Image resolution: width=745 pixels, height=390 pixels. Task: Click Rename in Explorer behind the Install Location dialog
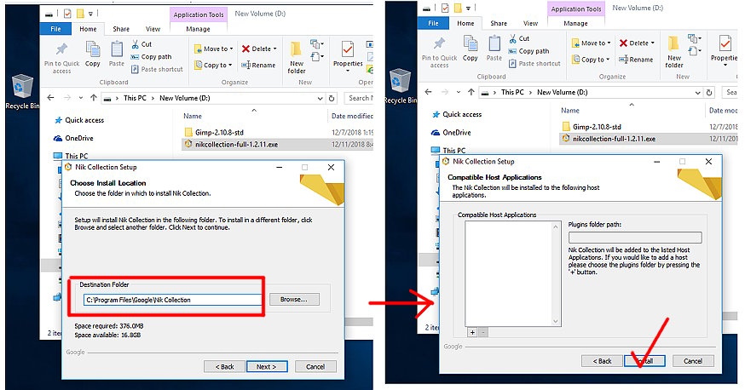tap(258, 65)
